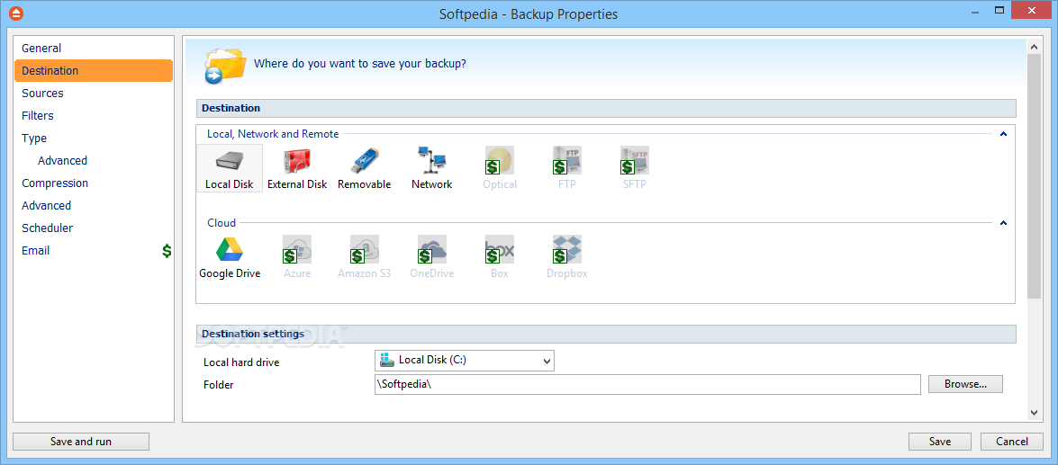Open the Type page
1058x465 pixels.
tap(94, 139)
